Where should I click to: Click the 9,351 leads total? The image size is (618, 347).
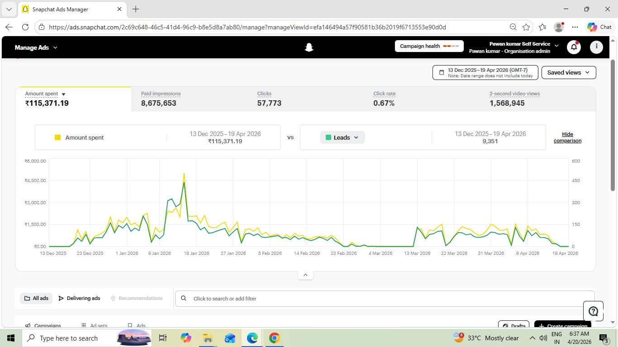point(490,141)
